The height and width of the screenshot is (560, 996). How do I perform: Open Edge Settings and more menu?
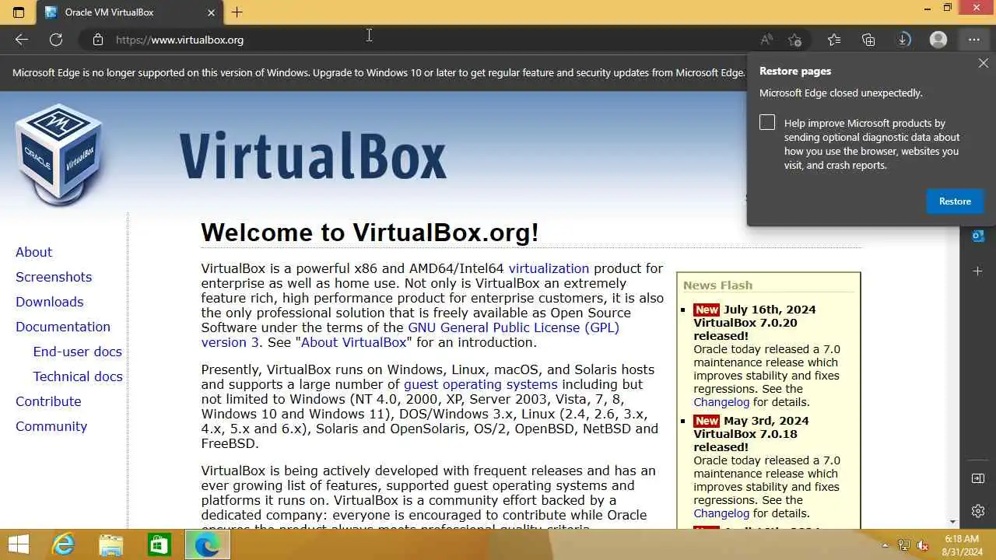click(x=973, y=40)
